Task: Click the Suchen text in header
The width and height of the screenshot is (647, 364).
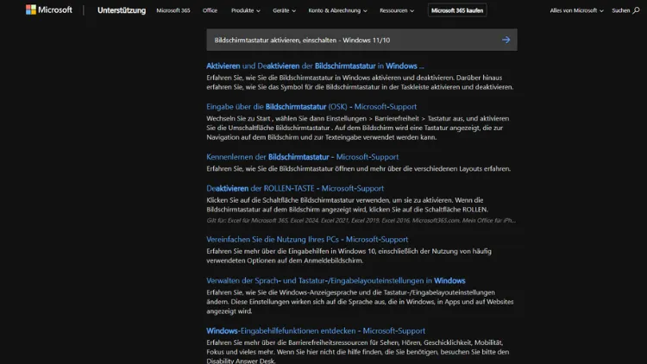Action: [620, 10]
